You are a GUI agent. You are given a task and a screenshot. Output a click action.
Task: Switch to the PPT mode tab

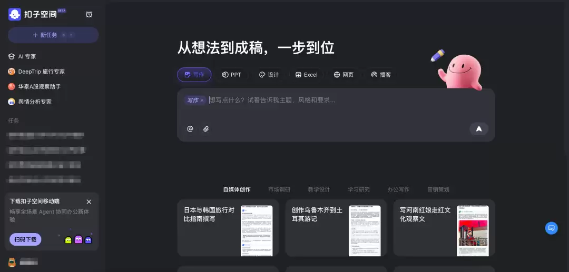coord(231,75)
